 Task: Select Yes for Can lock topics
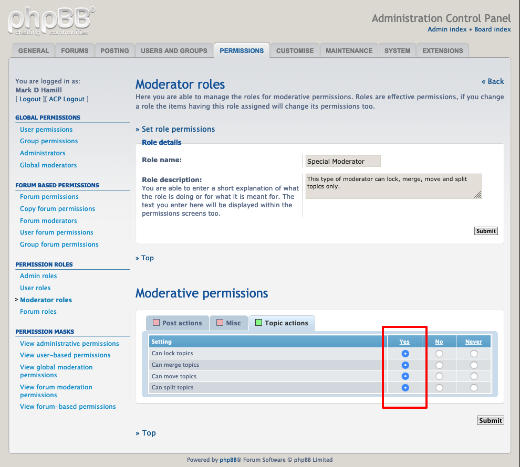[x=405, y=354]
